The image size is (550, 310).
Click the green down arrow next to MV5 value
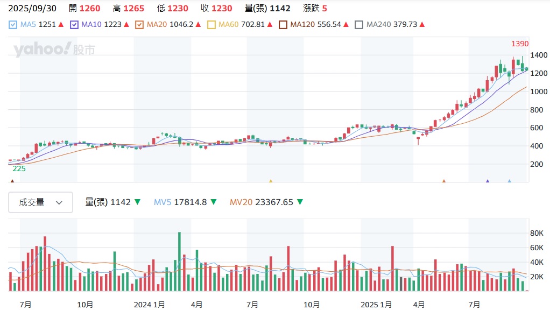(x=214, y=202)
